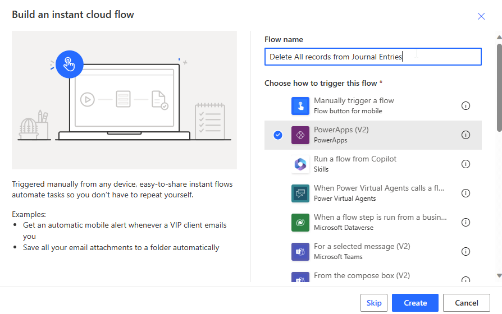Click into the Flow name text field
Viewport: 502px width, 314px height.
(x=373, y=57)
